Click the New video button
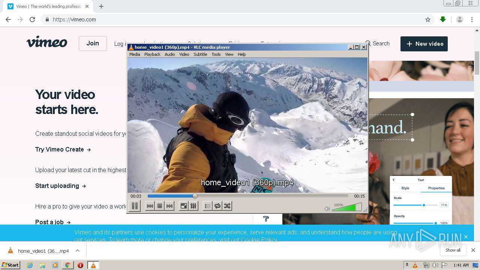This screenshot has height=270, width=480. [x=424, y=44]
